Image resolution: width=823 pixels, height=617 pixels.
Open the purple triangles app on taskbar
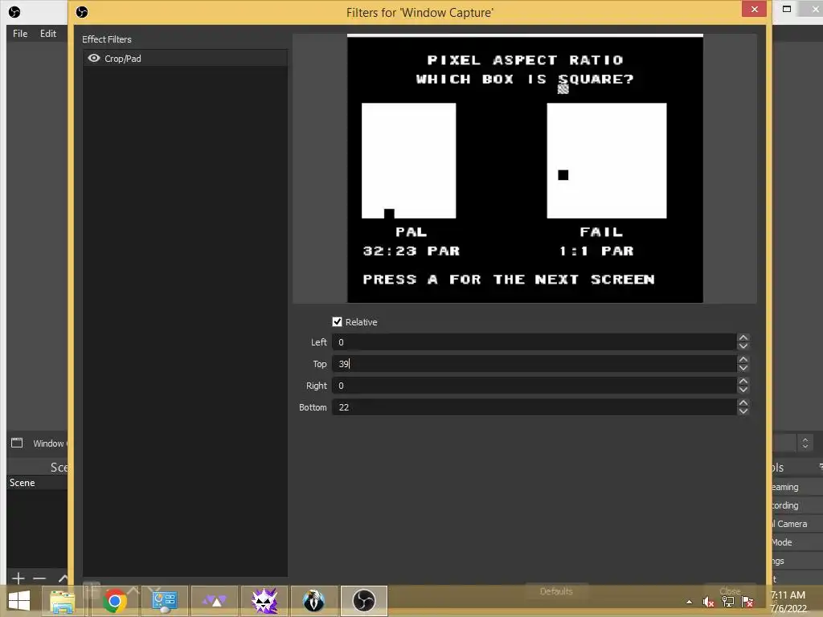point(214,601)
